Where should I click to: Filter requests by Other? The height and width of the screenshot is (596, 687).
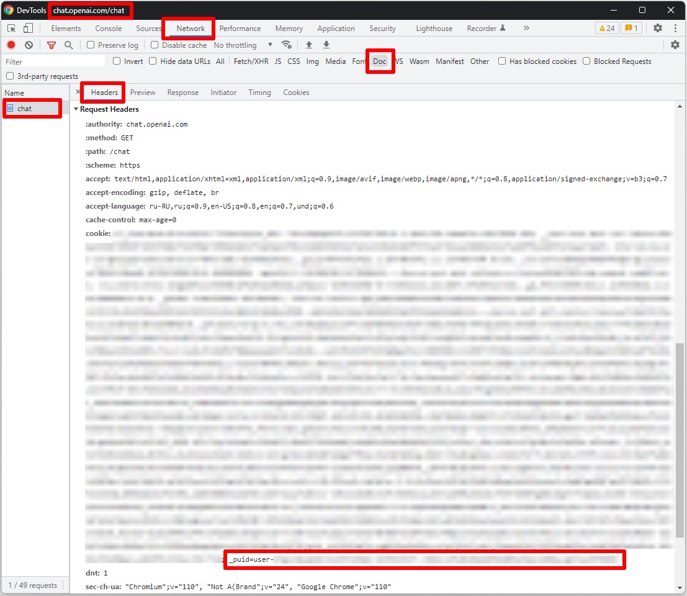point(480,61)
